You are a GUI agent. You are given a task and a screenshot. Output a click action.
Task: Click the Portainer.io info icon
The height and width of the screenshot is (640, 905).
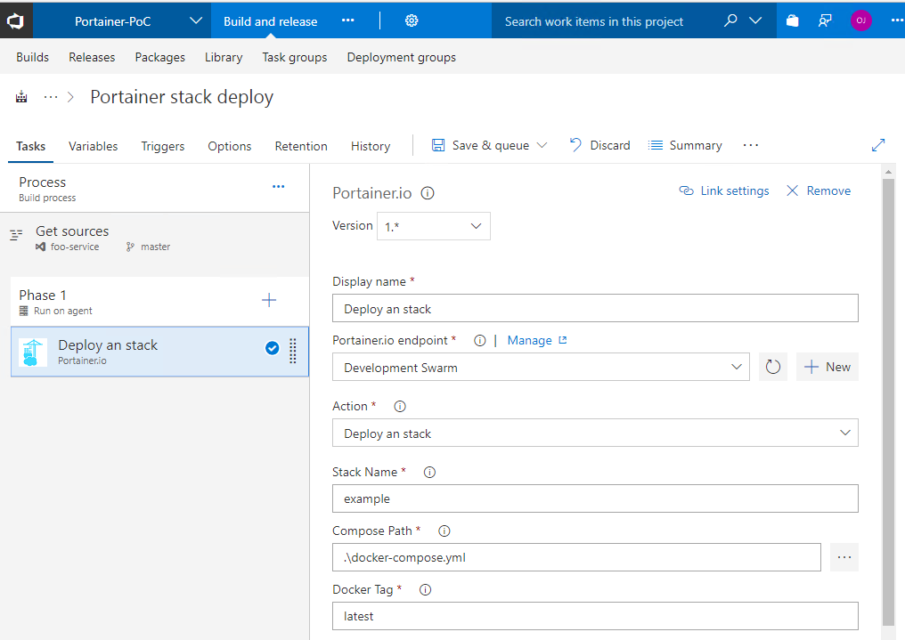coord(427,193)
